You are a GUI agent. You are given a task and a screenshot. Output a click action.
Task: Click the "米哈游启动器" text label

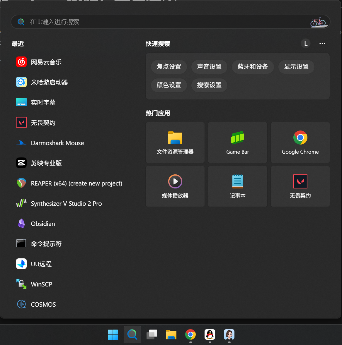coord(49,82)
